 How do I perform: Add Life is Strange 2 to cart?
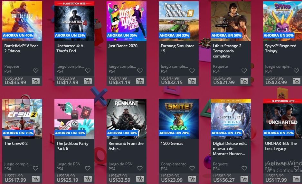[244, 81]
